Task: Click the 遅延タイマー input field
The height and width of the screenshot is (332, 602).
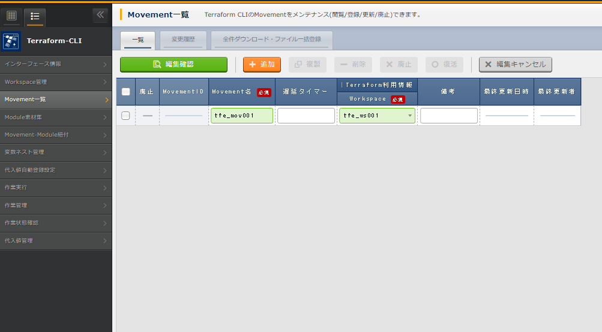Action: pyautogui.click(x=306, y=116)
